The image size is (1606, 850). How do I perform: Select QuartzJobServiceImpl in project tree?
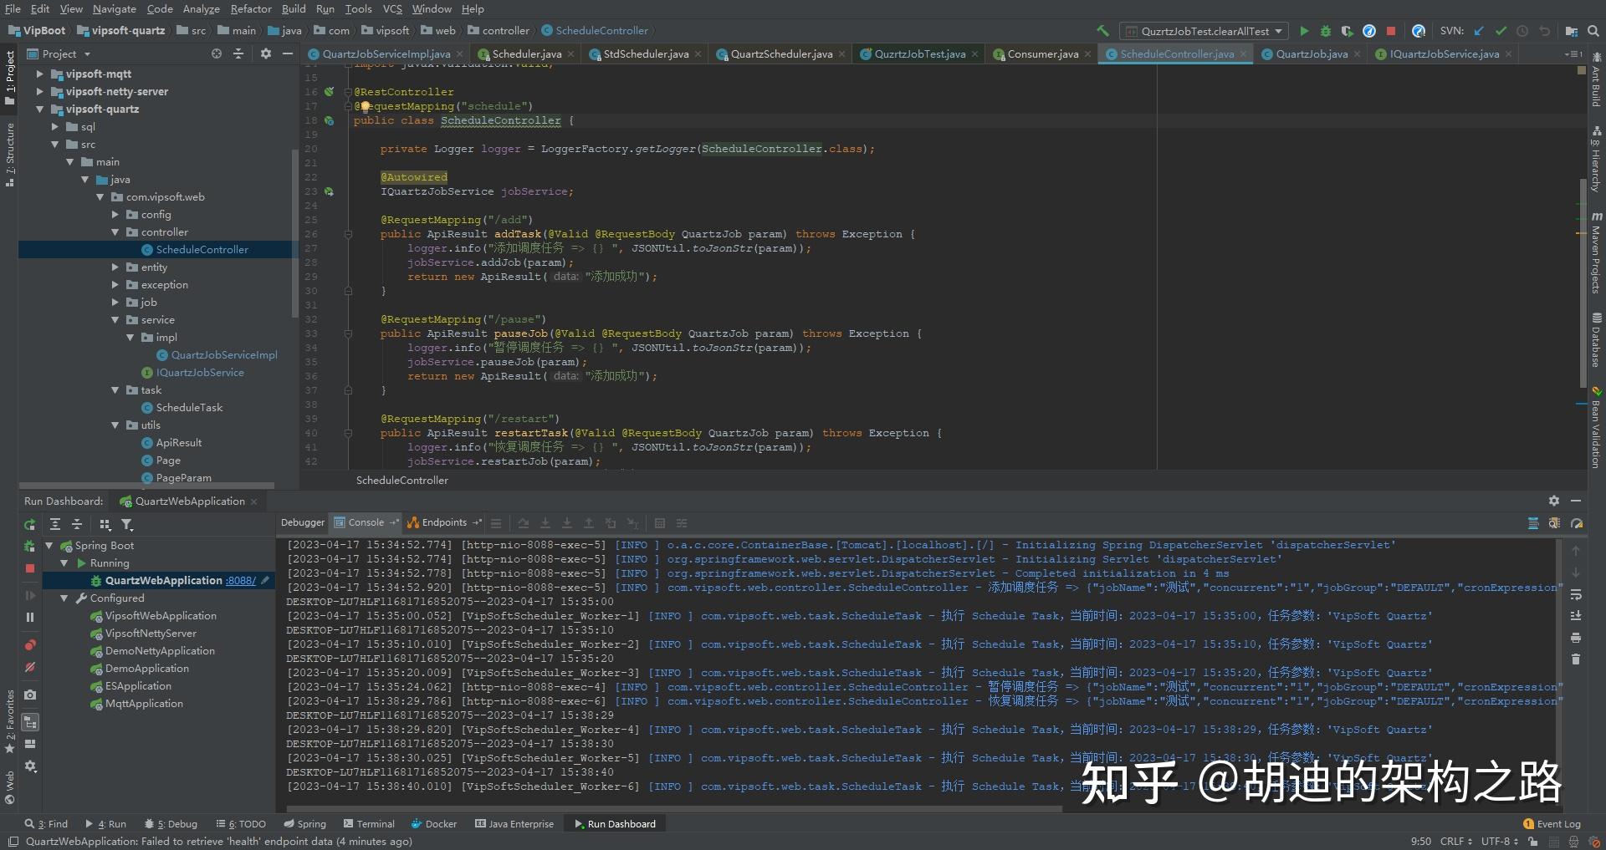(224, 355)
